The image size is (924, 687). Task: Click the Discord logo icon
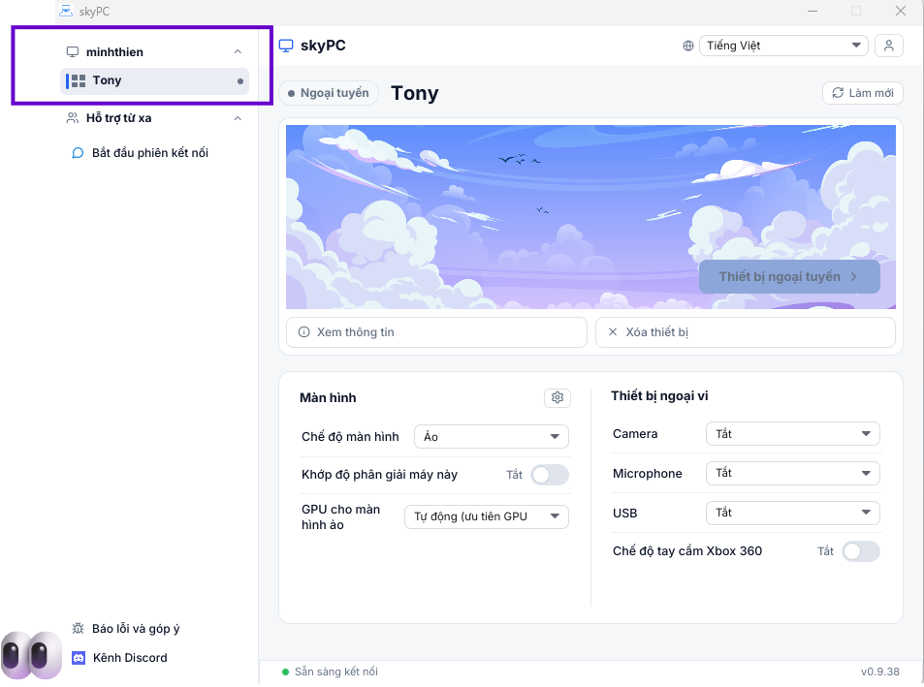tap(79, 658)
